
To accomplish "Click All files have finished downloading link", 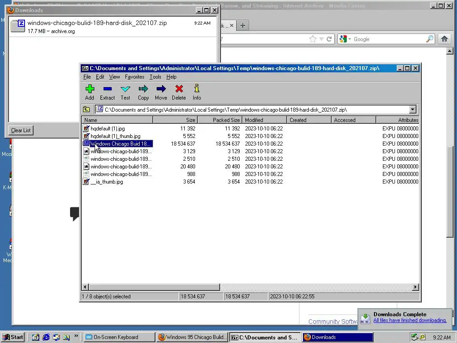I will 410,320.
